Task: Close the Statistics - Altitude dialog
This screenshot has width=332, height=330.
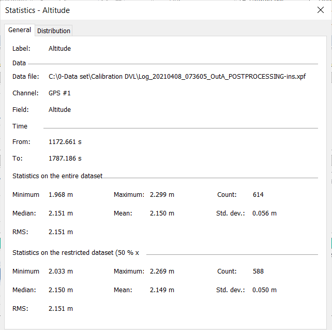Action: click(320, 10)
